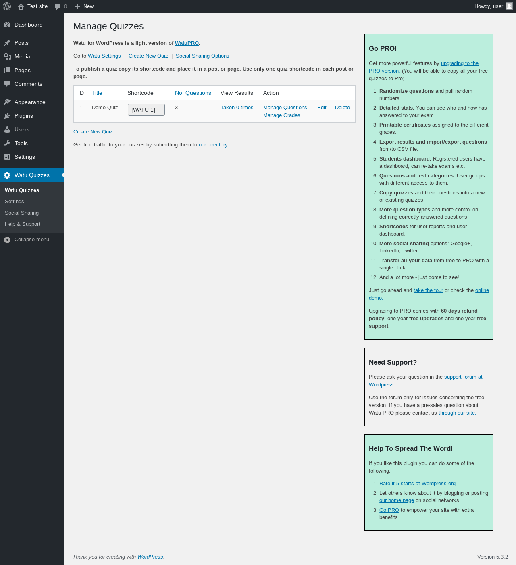Click the Demo Quiz title cell

pos(105,107)
